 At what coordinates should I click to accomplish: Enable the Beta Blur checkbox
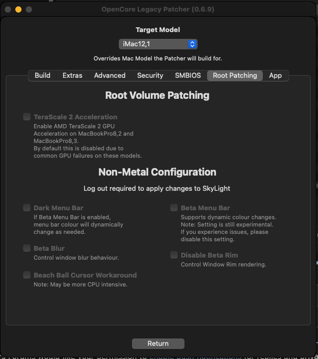(27, 248)
